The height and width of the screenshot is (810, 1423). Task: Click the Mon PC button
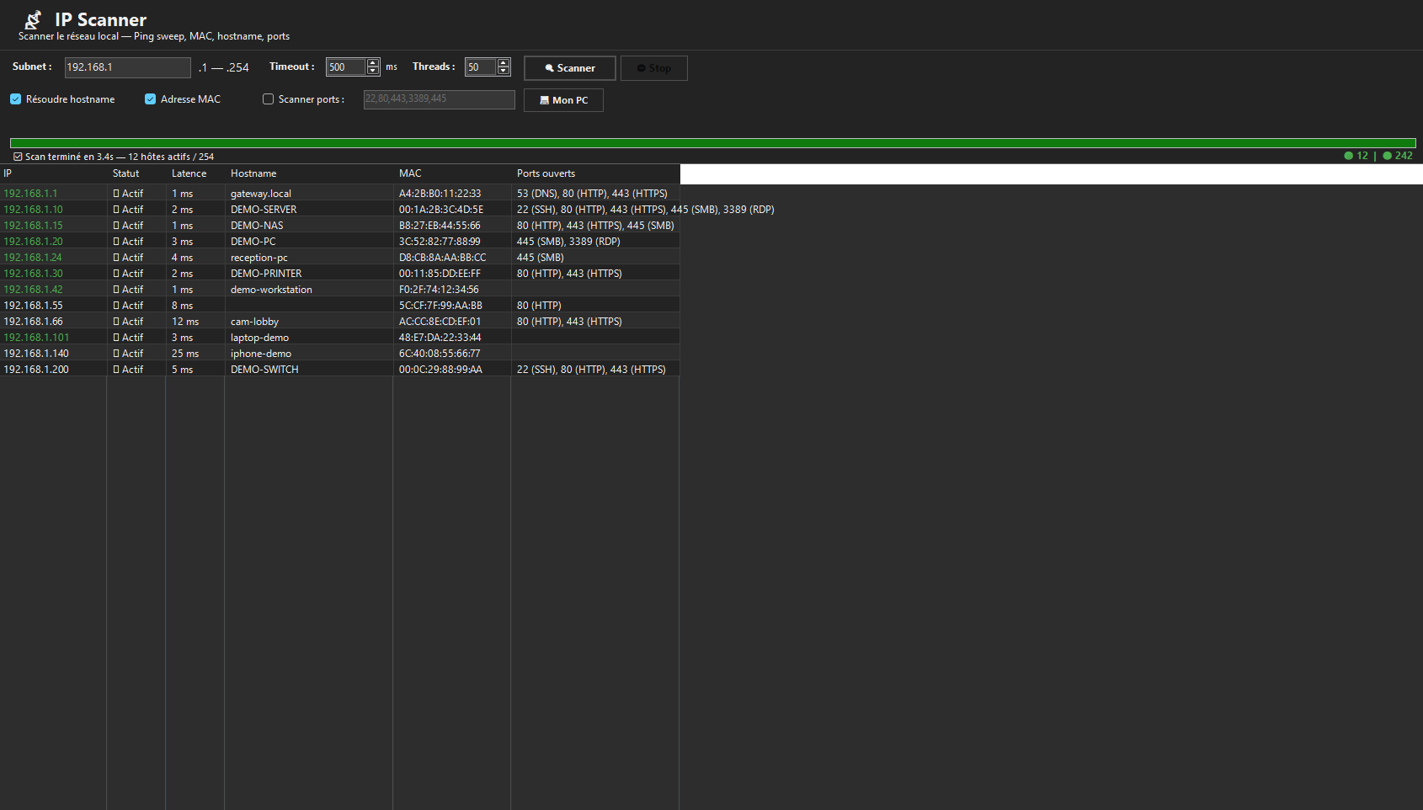(563, 100)
